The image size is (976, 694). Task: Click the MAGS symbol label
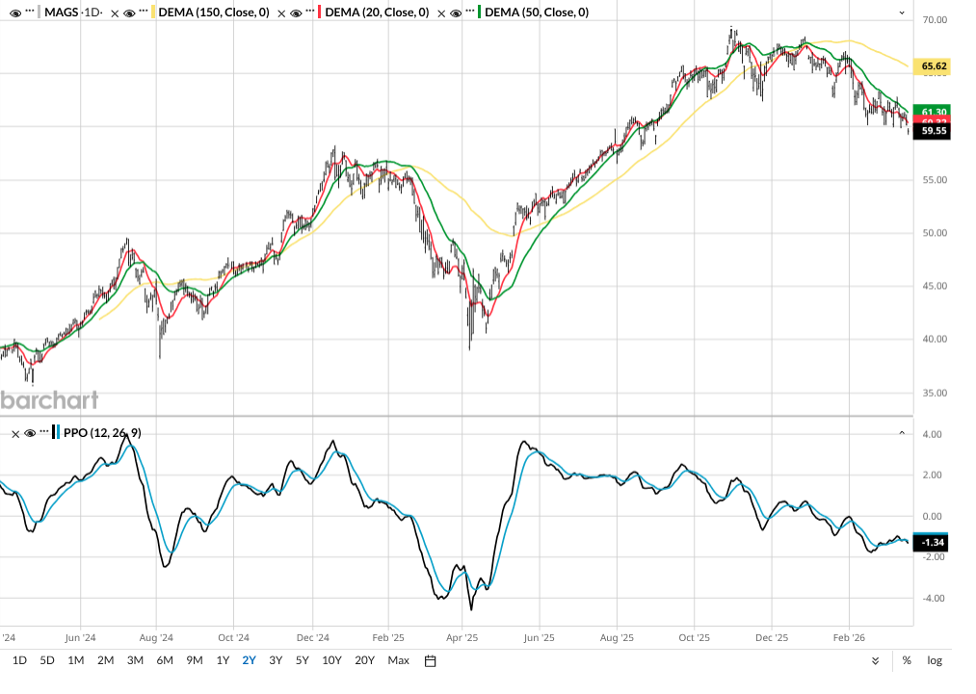tap(61, 12)
